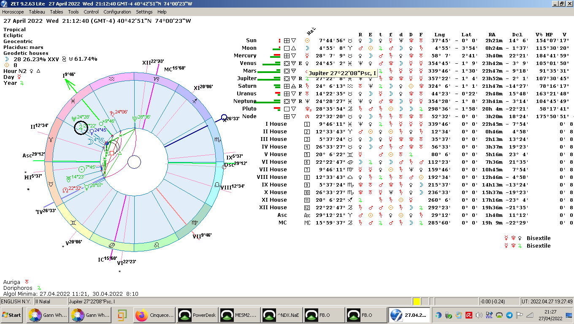574x324 pixels.
Task: Click the Windows Start button
Action: 12,315
